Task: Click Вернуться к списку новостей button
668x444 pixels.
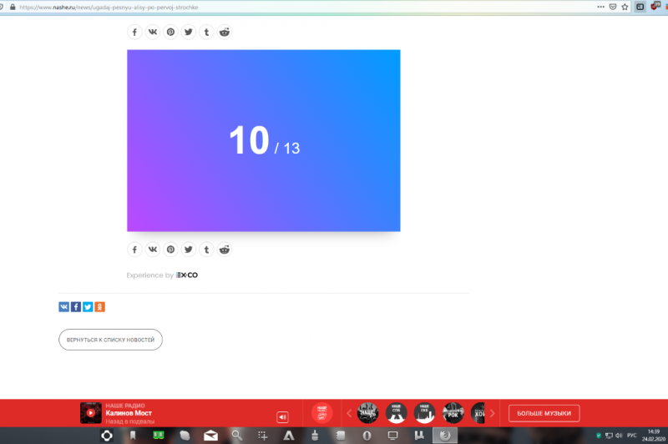Action: click(110, 340)
